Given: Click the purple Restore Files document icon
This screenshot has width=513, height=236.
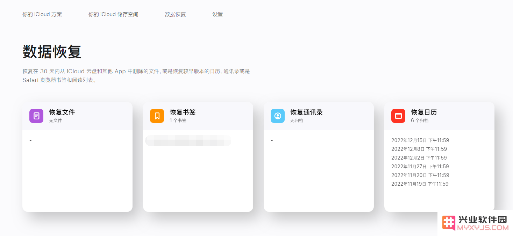Looking at the screenshot, I should coord(36,116).
